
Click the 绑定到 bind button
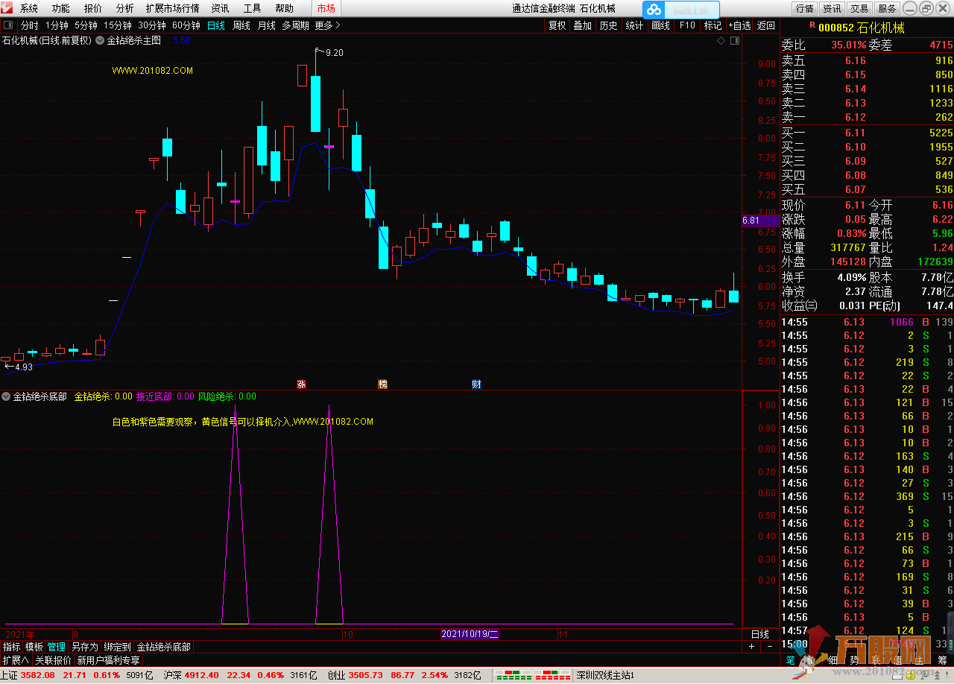(117, 647)
